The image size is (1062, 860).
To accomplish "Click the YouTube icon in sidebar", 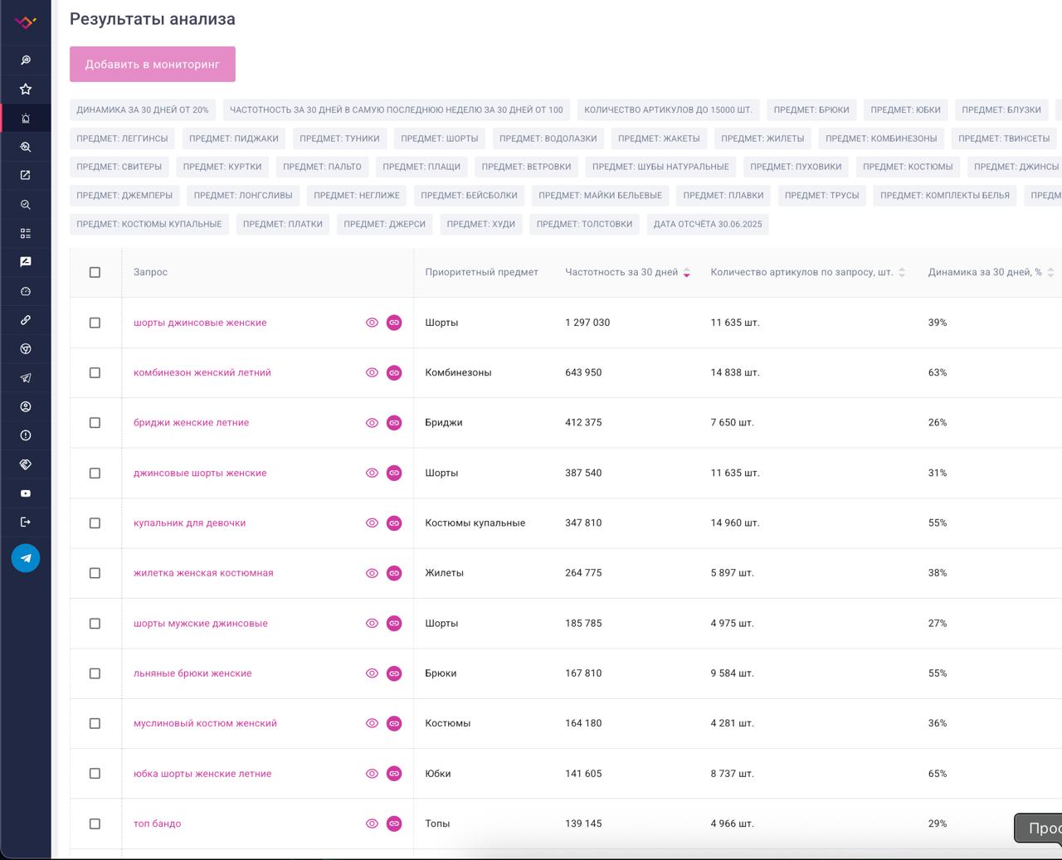I will point(26,493).
